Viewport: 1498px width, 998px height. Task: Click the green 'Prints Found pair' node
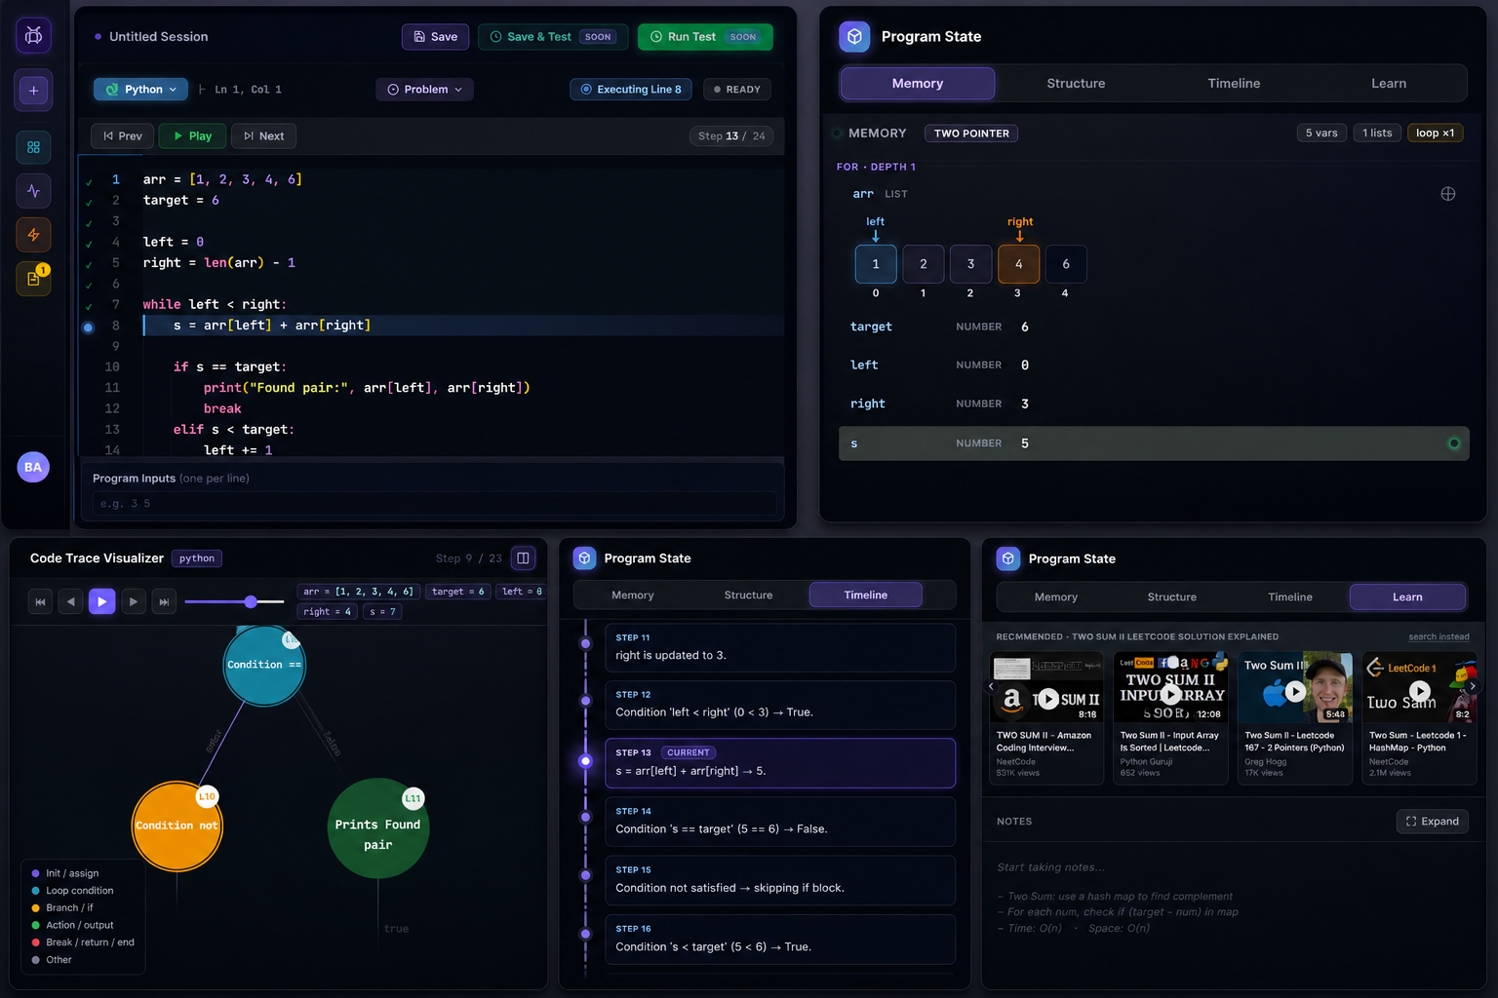377,828
